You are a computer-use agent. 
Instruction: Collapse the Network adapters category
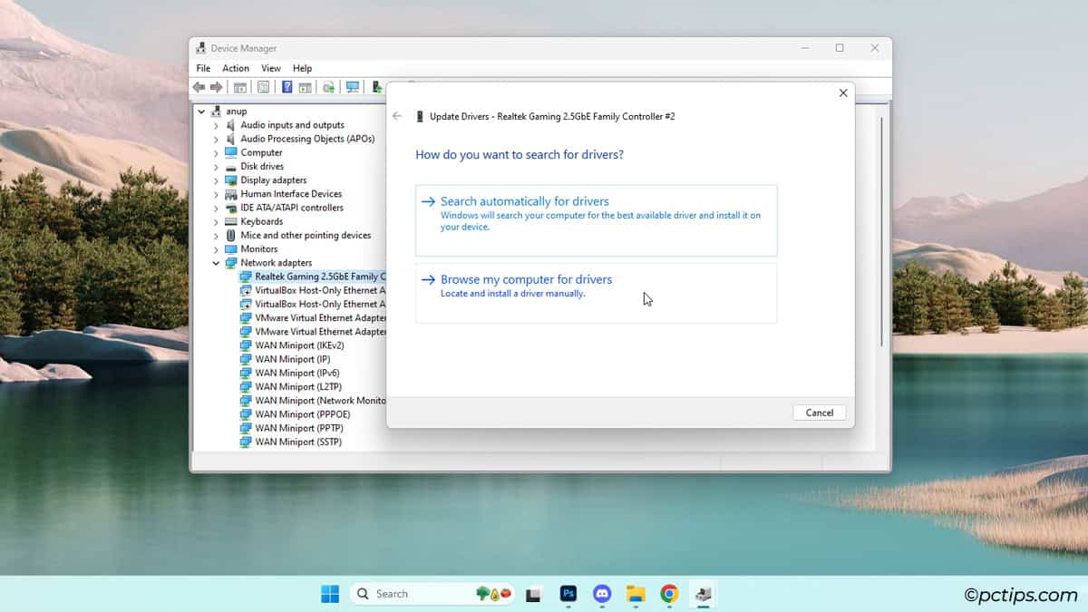click(x=216, y=263)
